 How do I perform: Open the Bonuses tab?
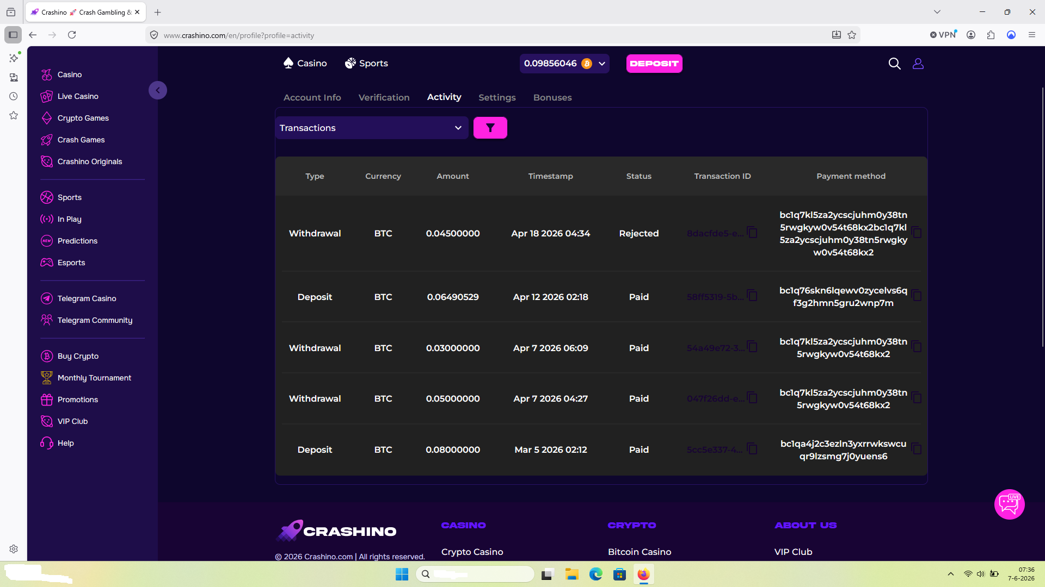coord(552,97)
